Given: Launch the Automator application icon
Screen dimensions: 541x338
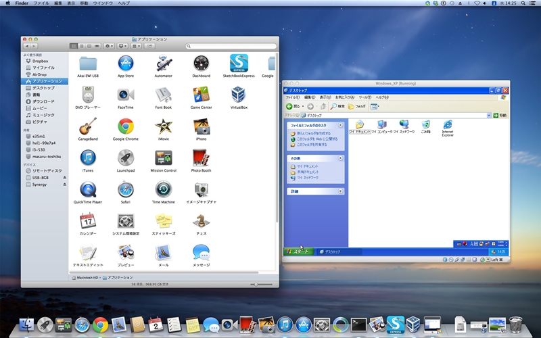Looking at the screenshot, I should (x=163, y=64).
